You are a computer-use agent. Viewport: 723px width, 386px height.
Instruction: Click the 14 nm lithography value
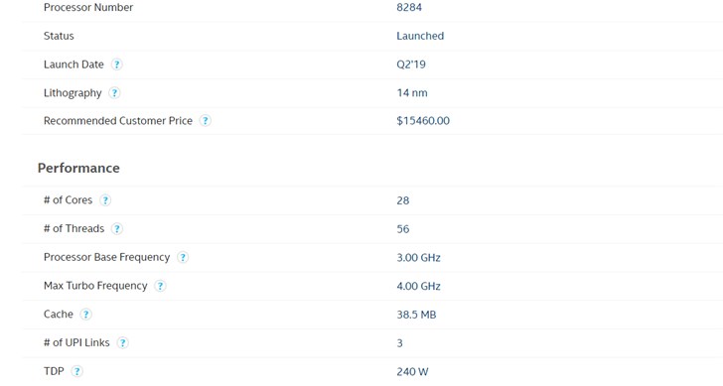pyautogui.click(x=412, y=93)
